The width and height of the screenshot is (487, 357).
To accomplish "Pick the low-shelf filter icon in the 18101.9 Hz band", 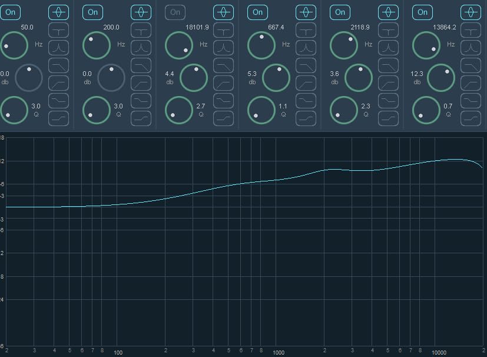I will (224, 101).
